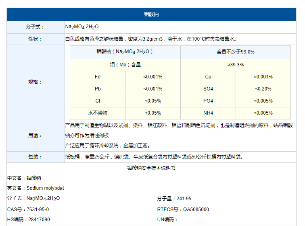Click the ≤0.20% value for SO4
The height and width of the screenshot is (226, 305).
[263, 89]
